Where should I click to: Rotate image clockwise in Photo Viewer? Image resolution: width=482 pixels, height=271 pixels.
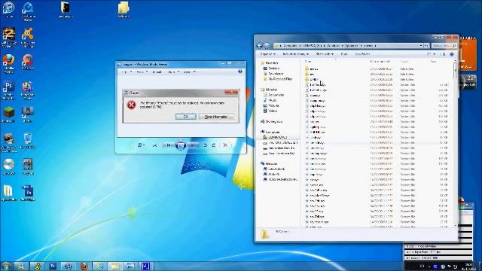(214, 145)
